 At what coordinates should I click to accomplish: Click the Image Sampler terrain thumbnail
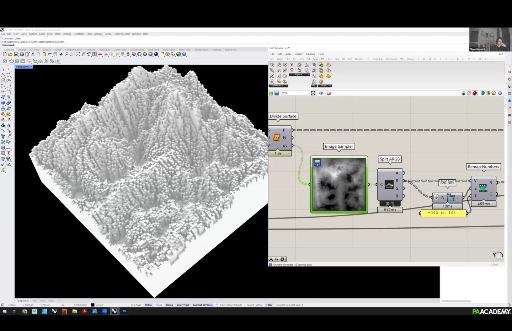[x=339, y=185]
